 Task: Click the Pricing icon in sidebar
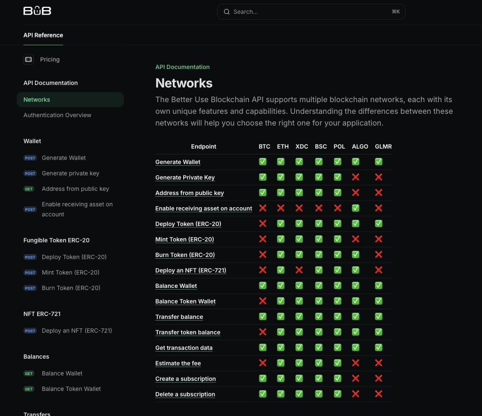(28, 59)
